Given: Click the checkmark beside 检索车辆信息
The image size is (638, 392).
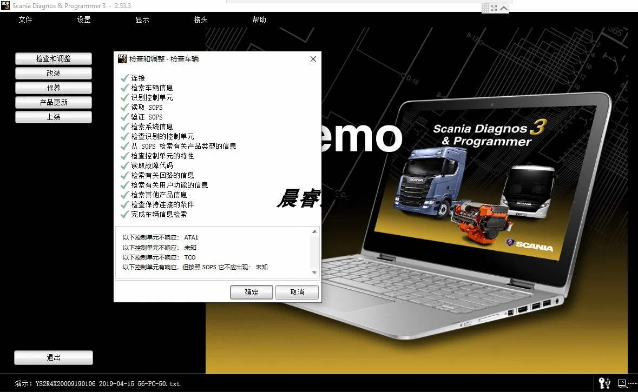Looking at the screenshot, I should (124, 88).
